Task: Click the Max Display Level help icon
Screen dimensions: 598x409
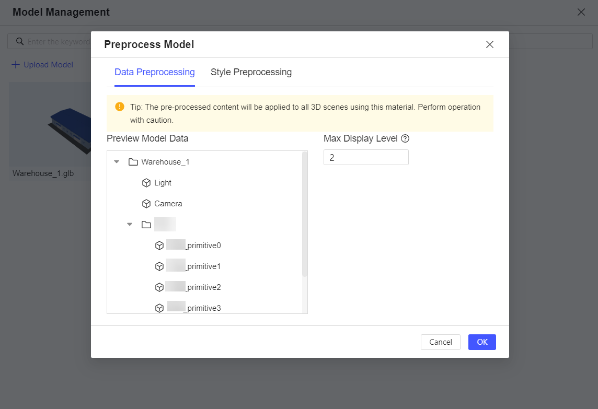Action: 405,139
